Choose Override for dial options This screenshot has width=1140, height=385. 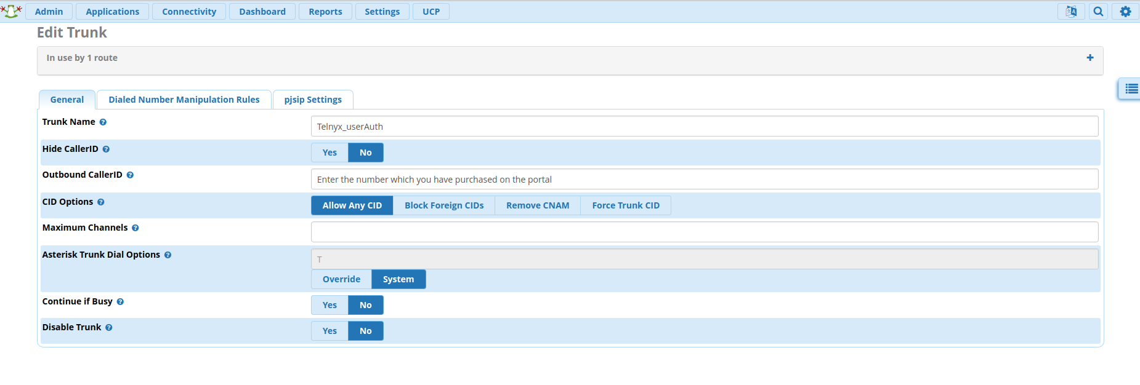(341, 279)
